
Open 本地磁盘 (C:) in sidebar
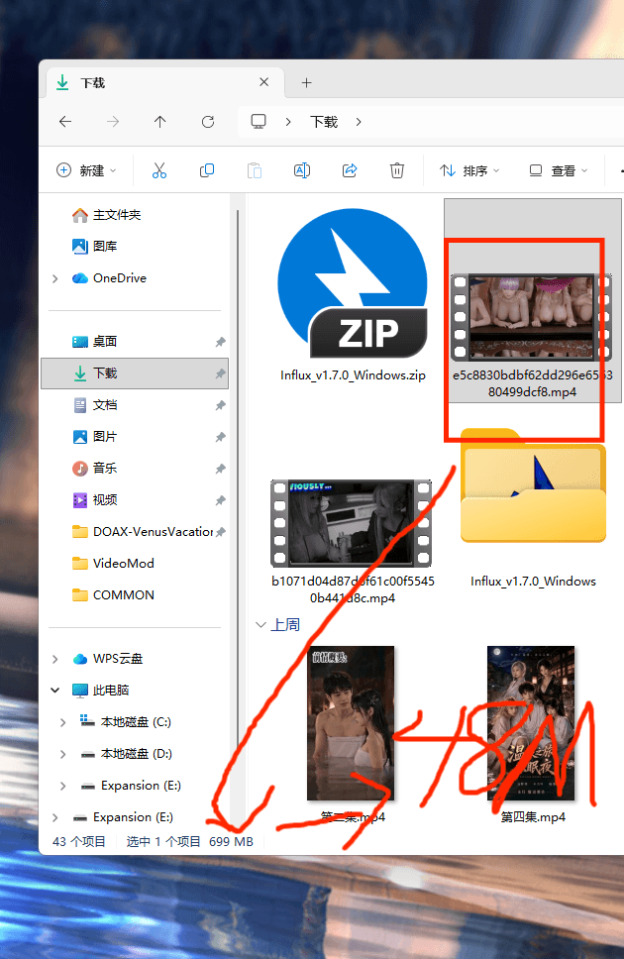coord(136,721)
